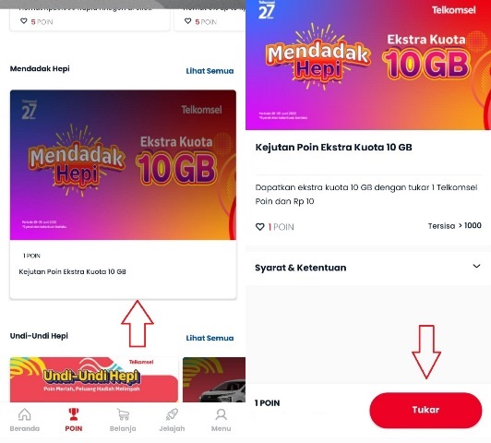Open the Syarat & Ketentuan section title
Viewport: 491px width, 443px height.
click(x=301, y=268)
